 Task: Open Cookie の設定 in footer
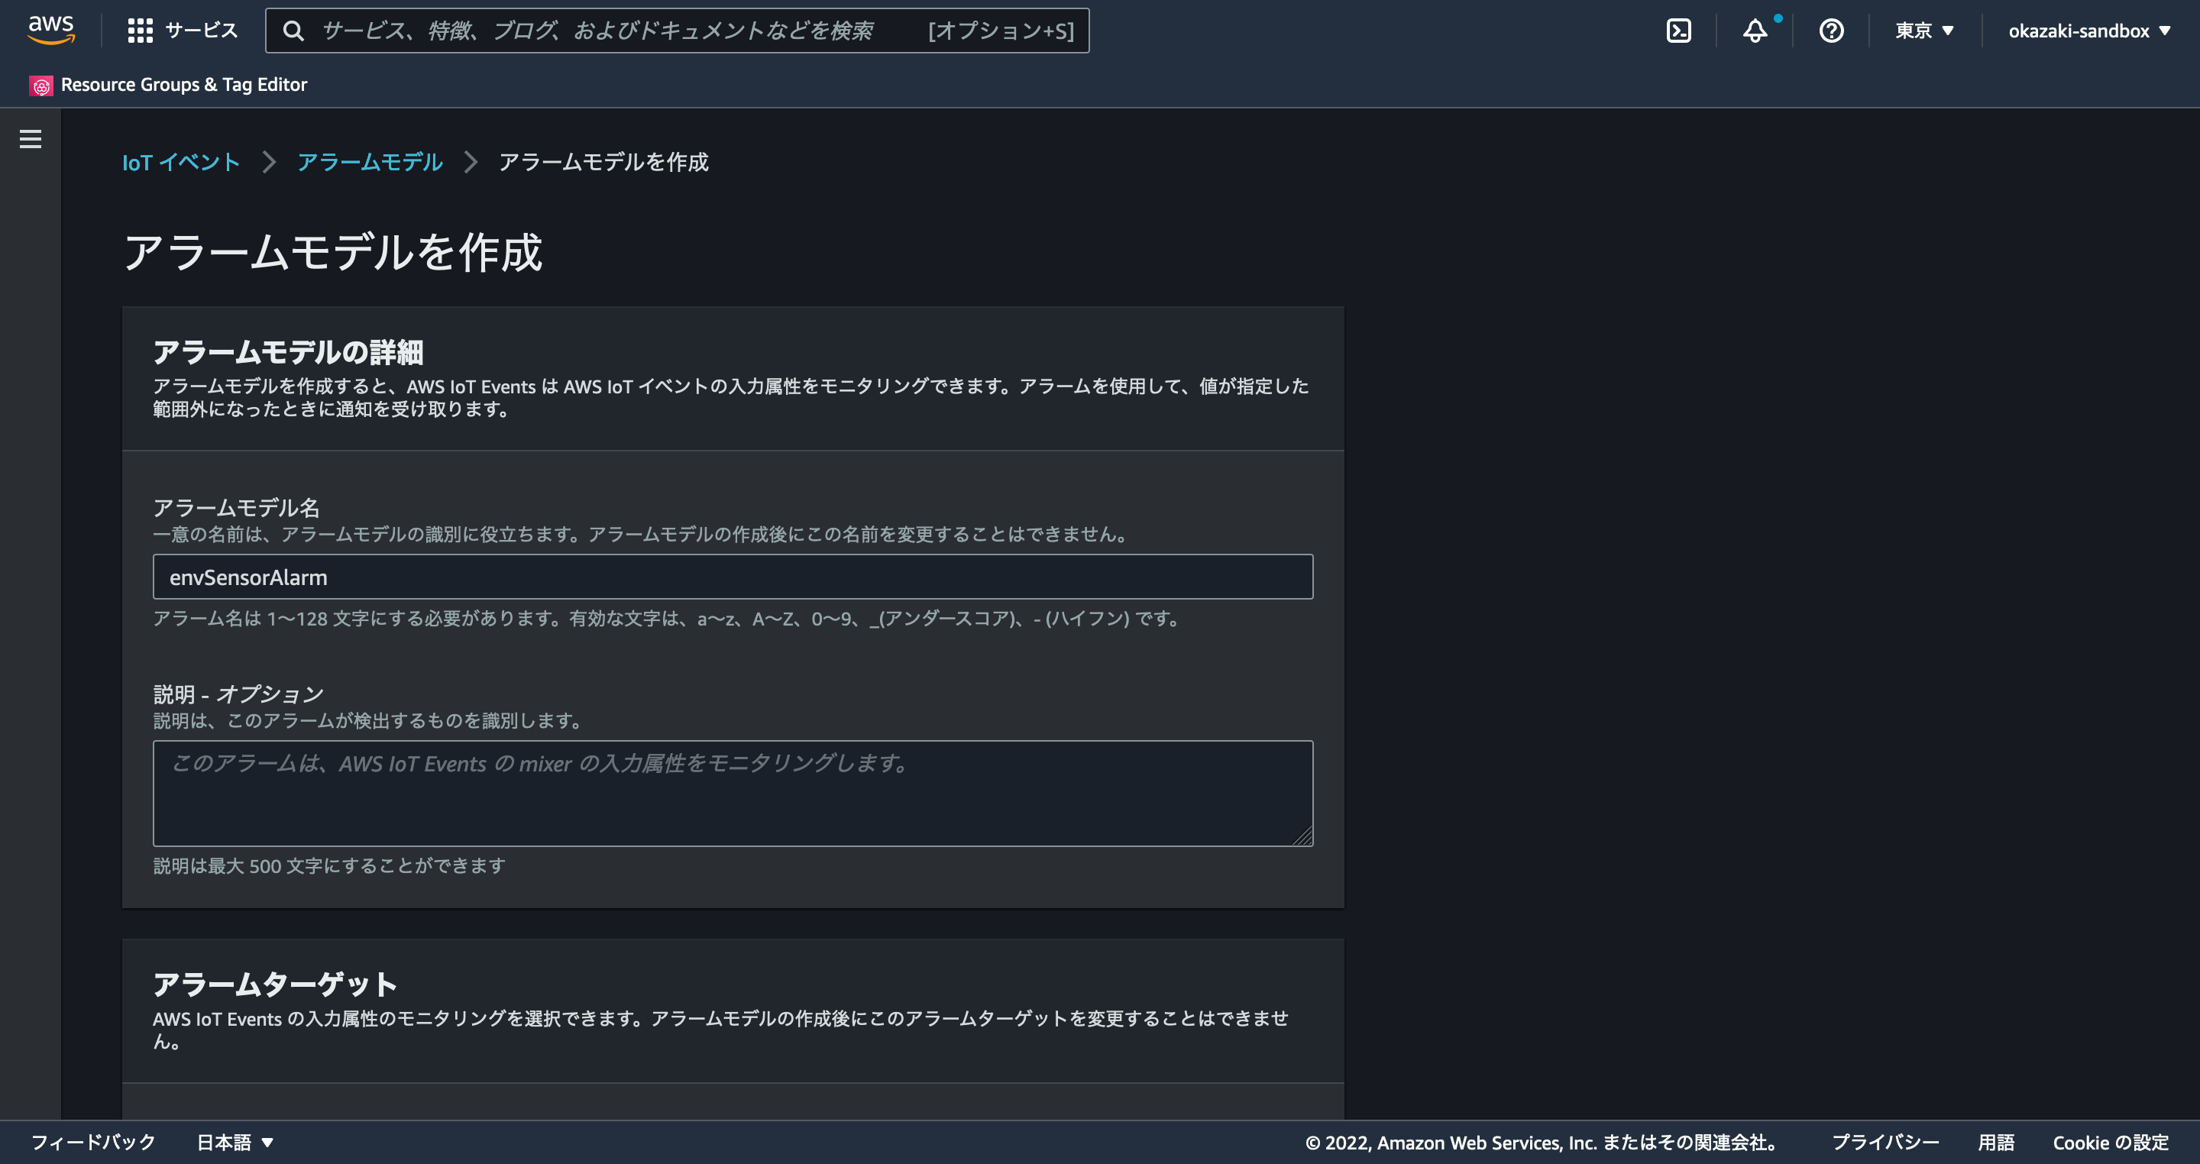pos(2111,1142)
